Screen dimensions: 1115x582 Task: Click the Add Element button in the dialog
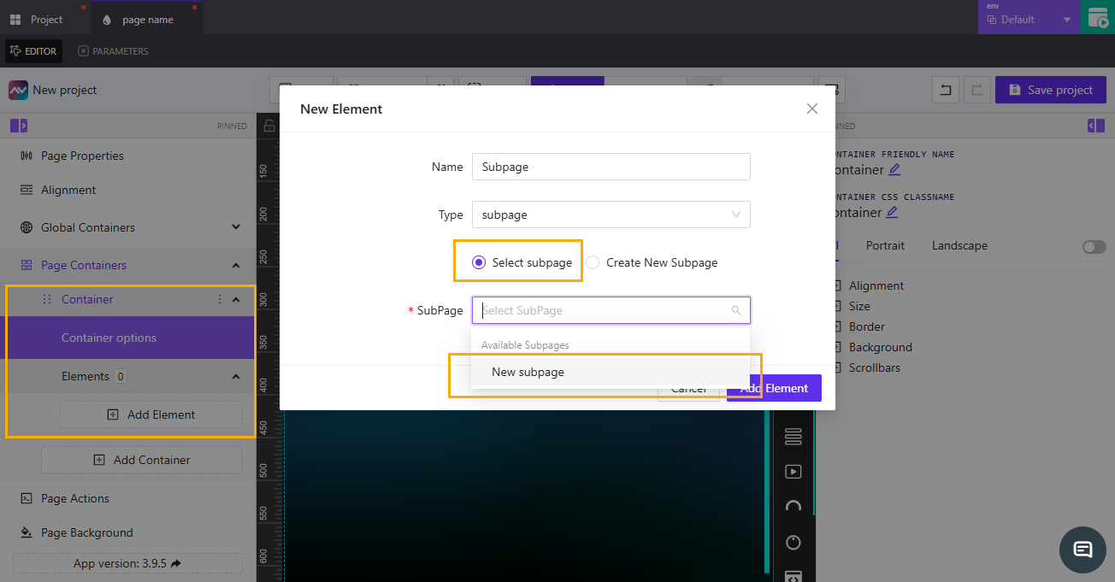click(x=773, y=387)
